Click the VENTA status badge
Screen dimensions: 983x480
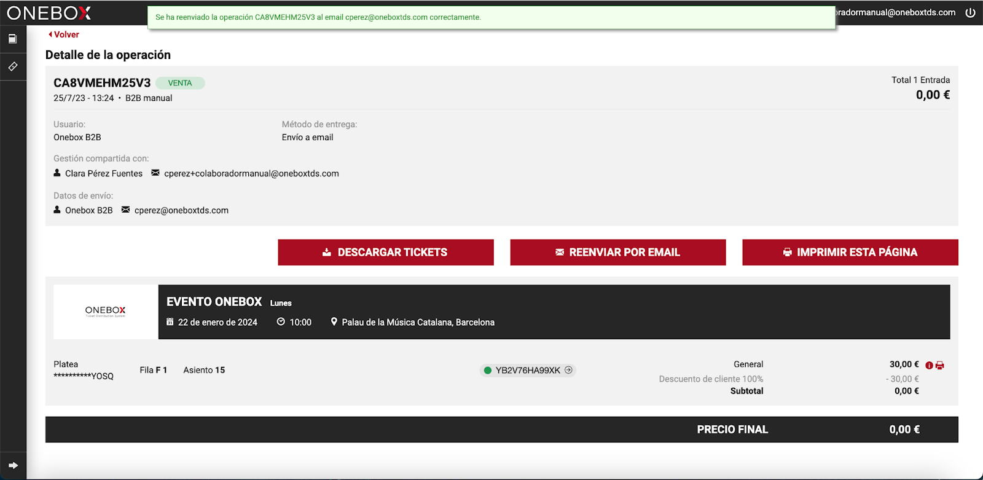[180, 83]
